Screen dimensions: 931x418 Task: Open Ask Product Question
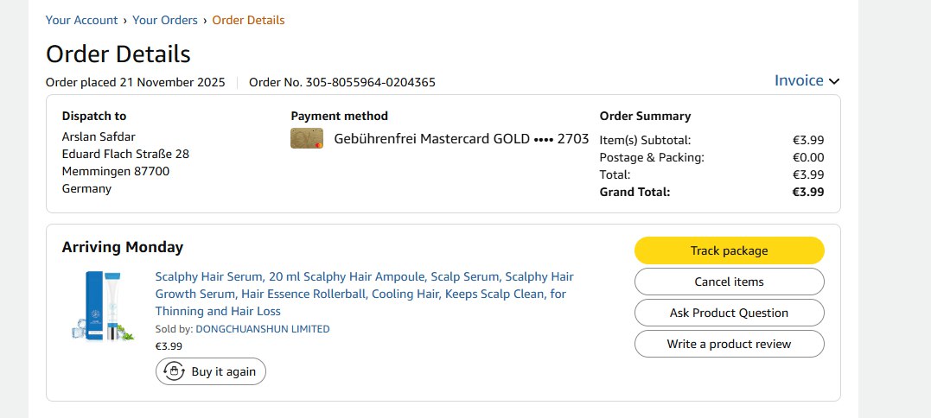pos(729,313)
